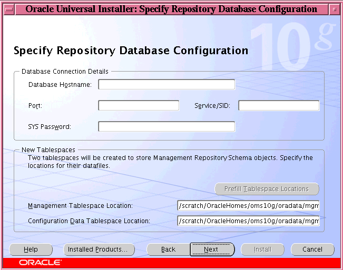
Task: Click into the SYS Password field
Action: point(166,126)
